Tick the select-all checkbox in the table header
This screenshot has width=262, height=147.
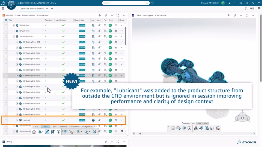[x=6, y=20]
